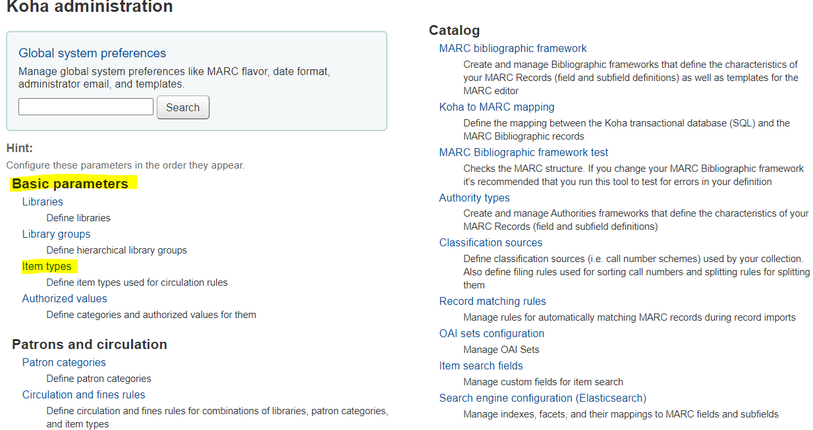This screenshot has height=430, width=813.
Task: Open the Record matching rules link
Action: pos(493,301)
